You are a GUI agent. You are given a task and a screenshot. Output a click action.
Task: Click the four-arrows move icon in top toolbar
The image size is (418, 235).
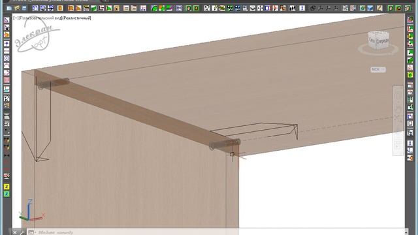tap(260, 8)
